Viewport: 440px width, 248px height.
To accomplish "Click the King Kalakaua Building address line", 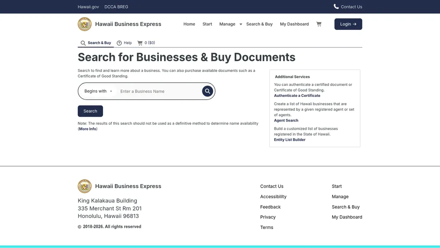I will click(x=107, y=200).
